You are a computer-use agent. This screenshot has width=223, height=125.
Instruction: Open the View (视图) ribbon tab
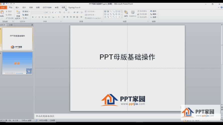63,7
